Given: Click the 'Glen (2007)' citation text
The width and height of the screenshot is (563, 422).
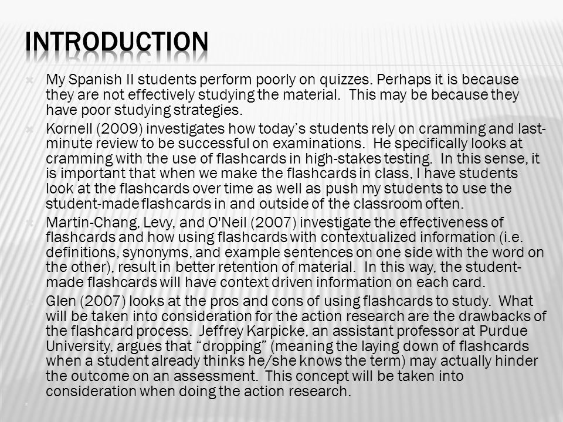Looking at the screenshot, I should pyautogui.click(x=86, y=301).
